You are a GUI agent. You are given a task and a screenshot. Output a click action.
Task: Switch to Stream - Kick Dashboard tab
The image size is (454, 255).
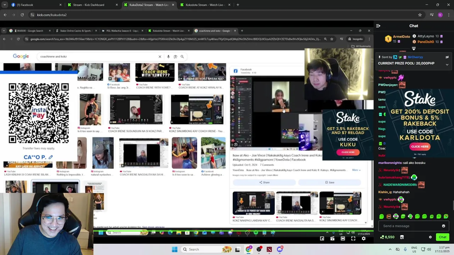[92, 5]
